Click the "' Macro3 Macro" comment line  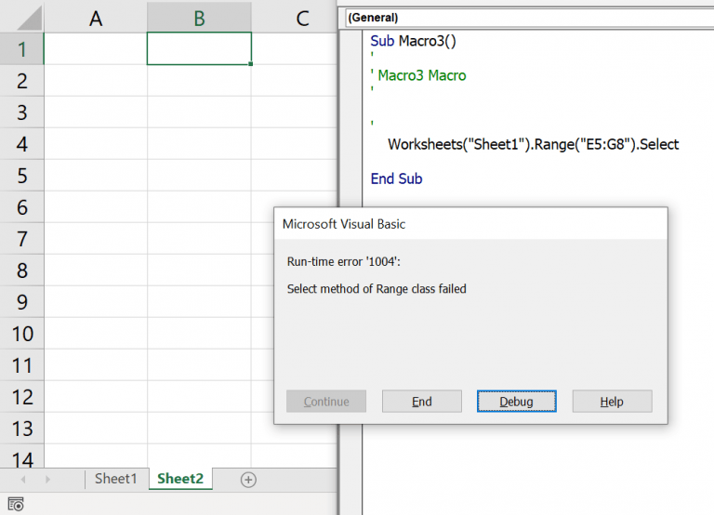pyautogui.click(x=418, y=75)
